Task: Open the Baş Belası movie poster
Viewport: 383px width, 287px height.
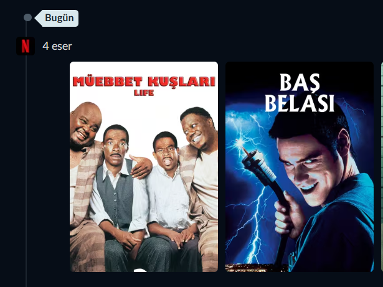Action: point(299,167)
